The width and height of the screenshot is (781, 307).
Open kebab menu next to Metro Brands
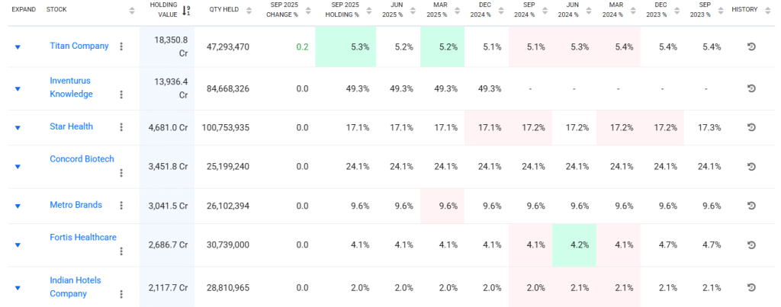(x=121, y=206)
